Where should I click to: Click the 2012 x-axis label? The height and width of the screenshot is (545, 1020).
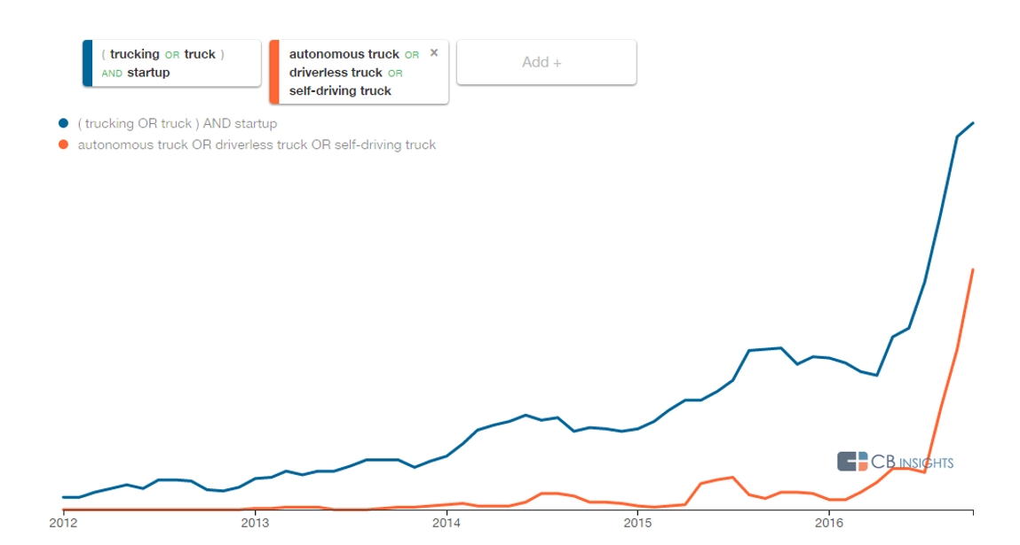[63, 523]
